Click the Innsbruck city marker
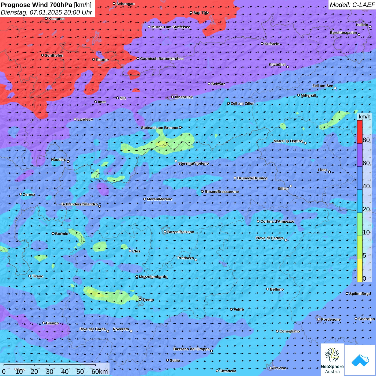The height and width of the screenshot is (376, 376). (173, 97)
